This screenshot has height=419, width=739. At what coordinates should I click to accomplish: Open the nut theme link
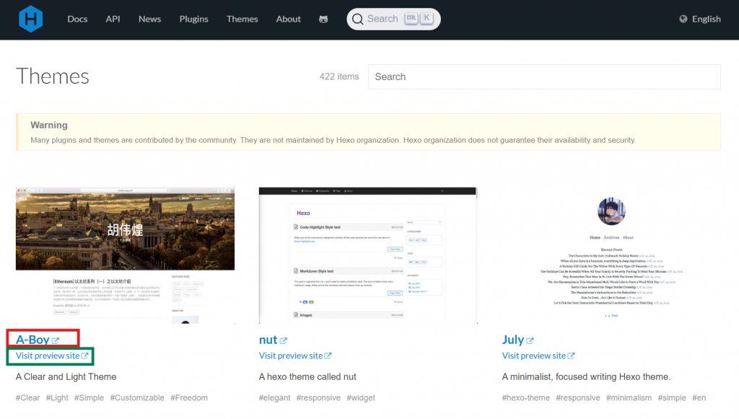pos(268,340)
